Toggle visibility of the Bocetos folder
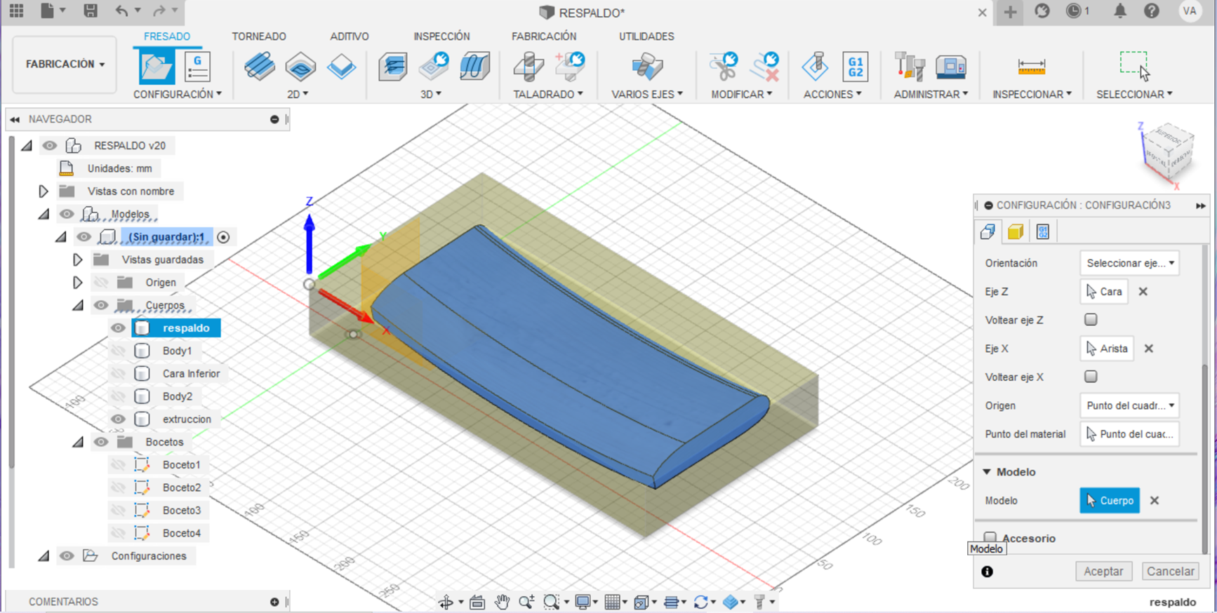The height and width of the screenshot is (613, 1217). coord(101,442)
